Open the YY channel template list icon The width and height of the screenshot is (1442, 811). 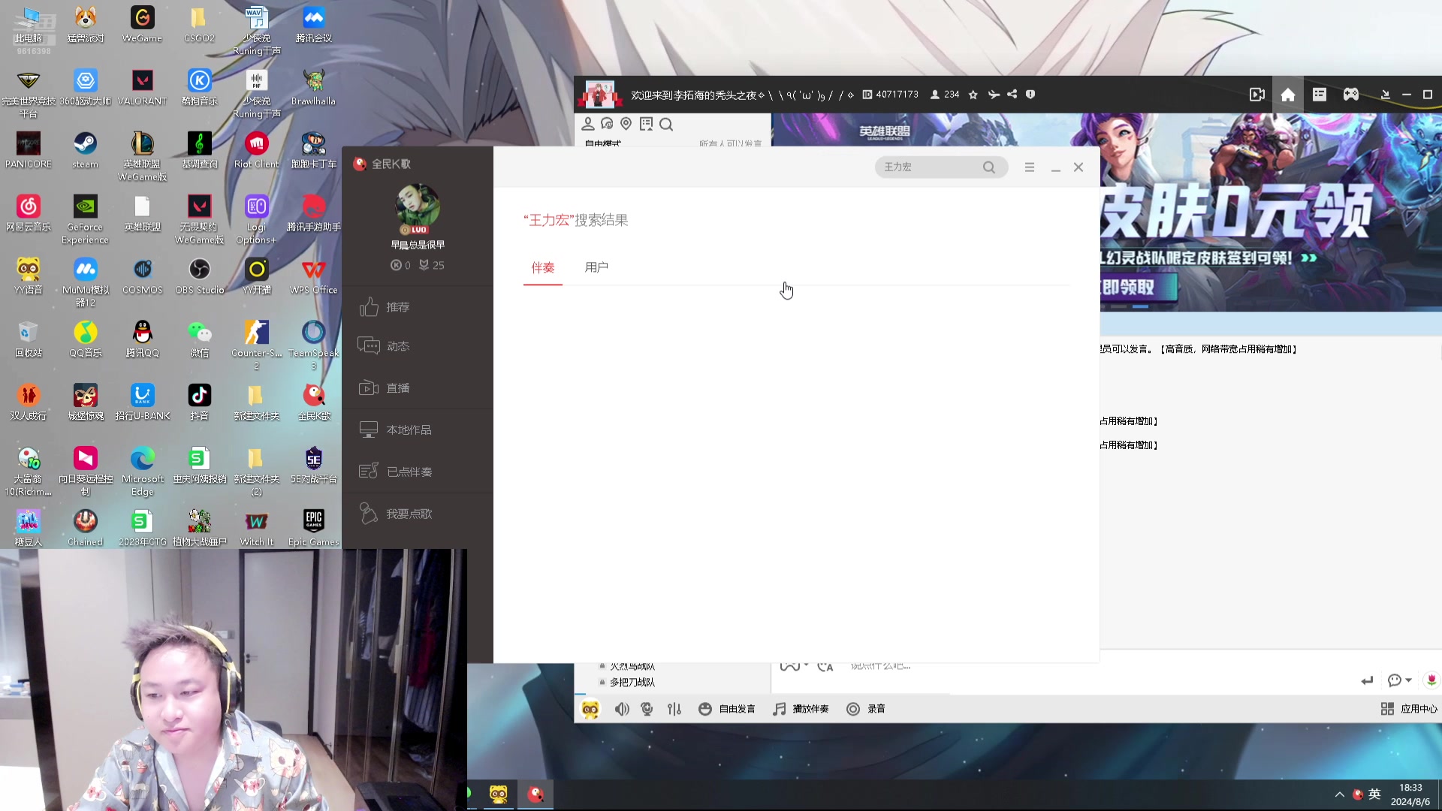click(x=1320, y=95)
